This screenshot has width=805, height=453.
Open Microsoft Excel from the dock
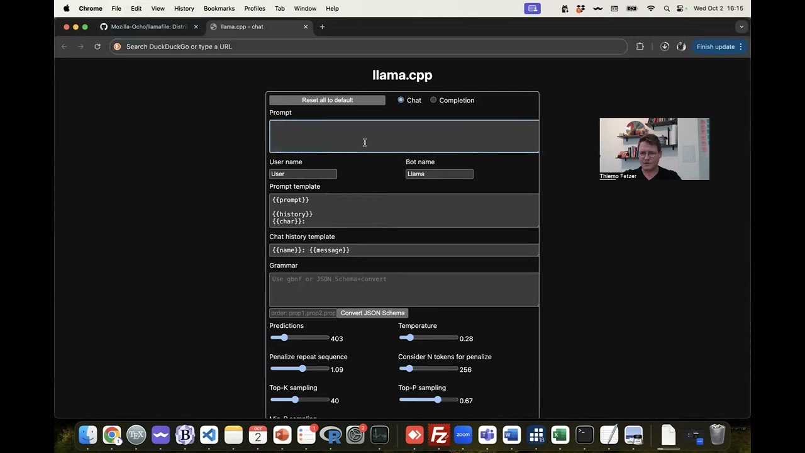[560, 435]
